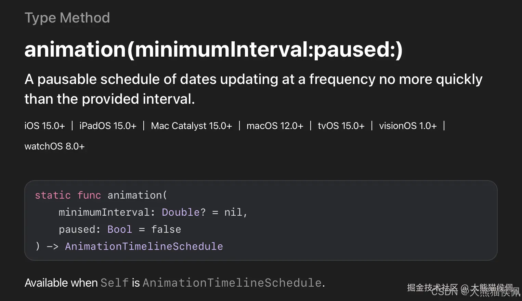Click AnimationTimelineSchedule in the Available when sentence
This screenshot has width=522, height=301.
[232, 283]
